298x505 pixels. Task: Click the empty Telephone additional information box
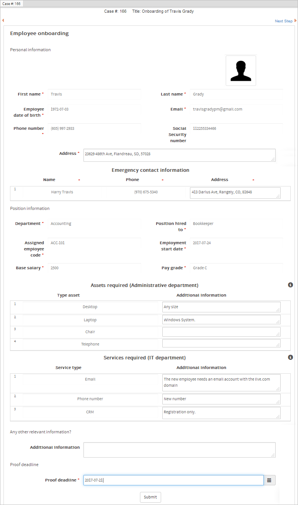click(x=221, y=344)
